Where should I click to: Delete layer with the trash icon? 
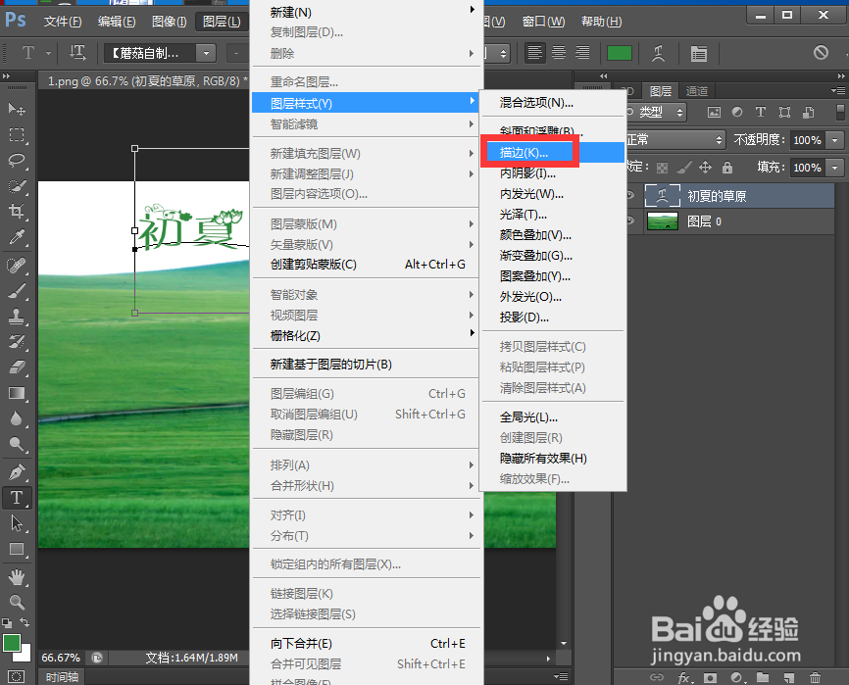coord(816,677)
